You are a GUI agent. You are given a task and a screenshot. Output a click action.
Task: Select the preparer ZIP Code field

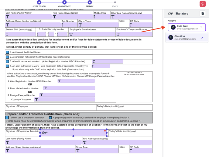click(x=141, y=151)
